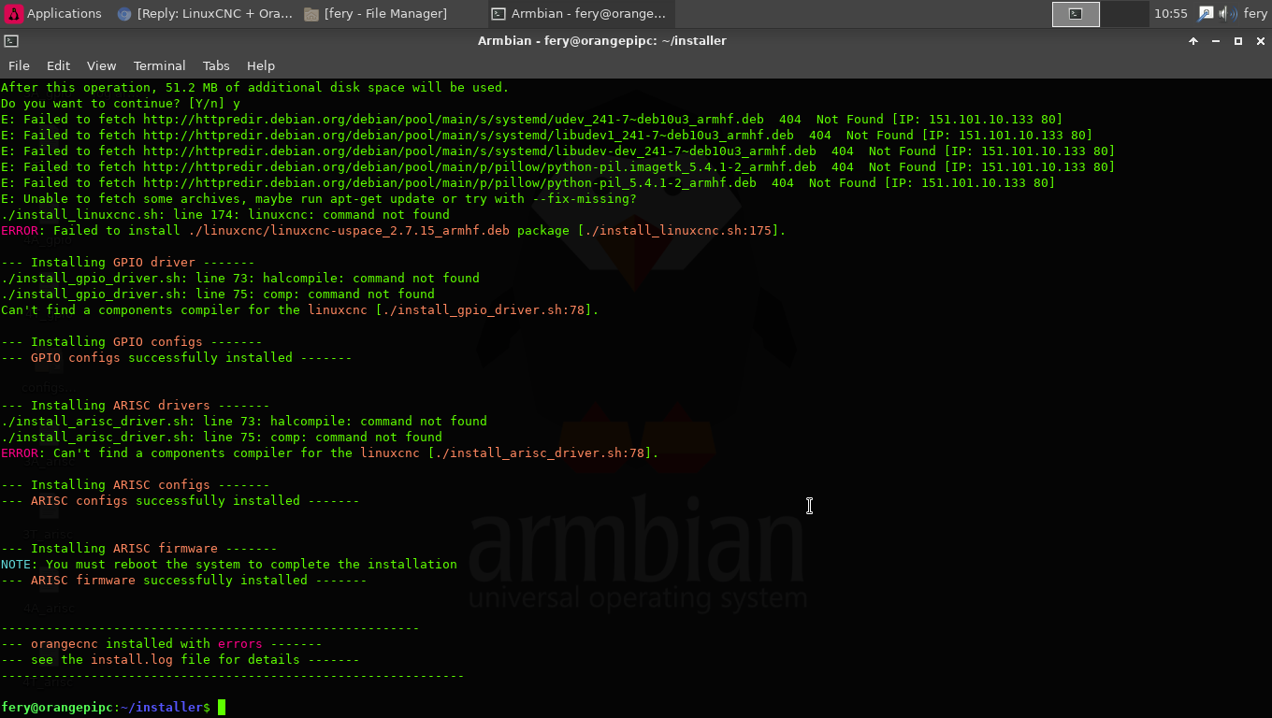The image size is (1272, 718).
Task: Switch to the first workspace with terminal
Action: [1076, 13]
